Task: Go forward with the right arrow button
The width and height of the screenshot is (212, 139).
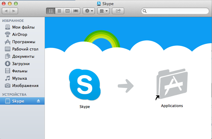Action: click(x=14, y=11)
